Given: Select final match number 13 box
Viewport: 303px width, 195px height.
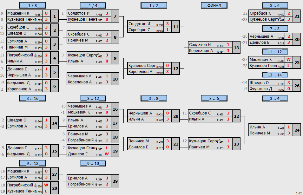Looking at the screenshot, I should [236, 48].
